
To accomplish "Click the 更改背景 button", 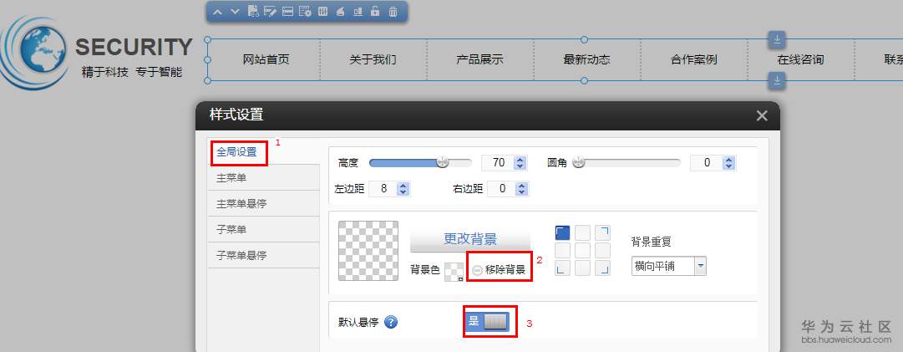I will tap(470, 239).
